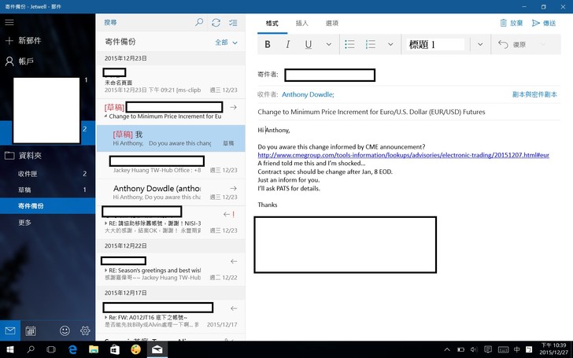
Task: Show hidden tray icons chevron
Action: click(x=447, y=350)
